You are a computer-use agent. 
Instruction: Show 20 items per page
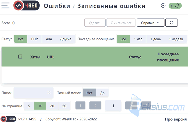click(x=52, y=106)
